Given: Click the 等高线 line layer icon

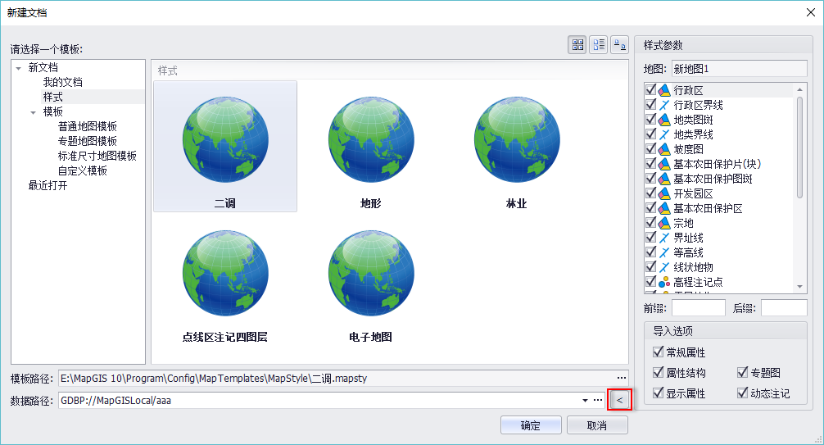Looking at the screenshot, I should pos(664,252).
